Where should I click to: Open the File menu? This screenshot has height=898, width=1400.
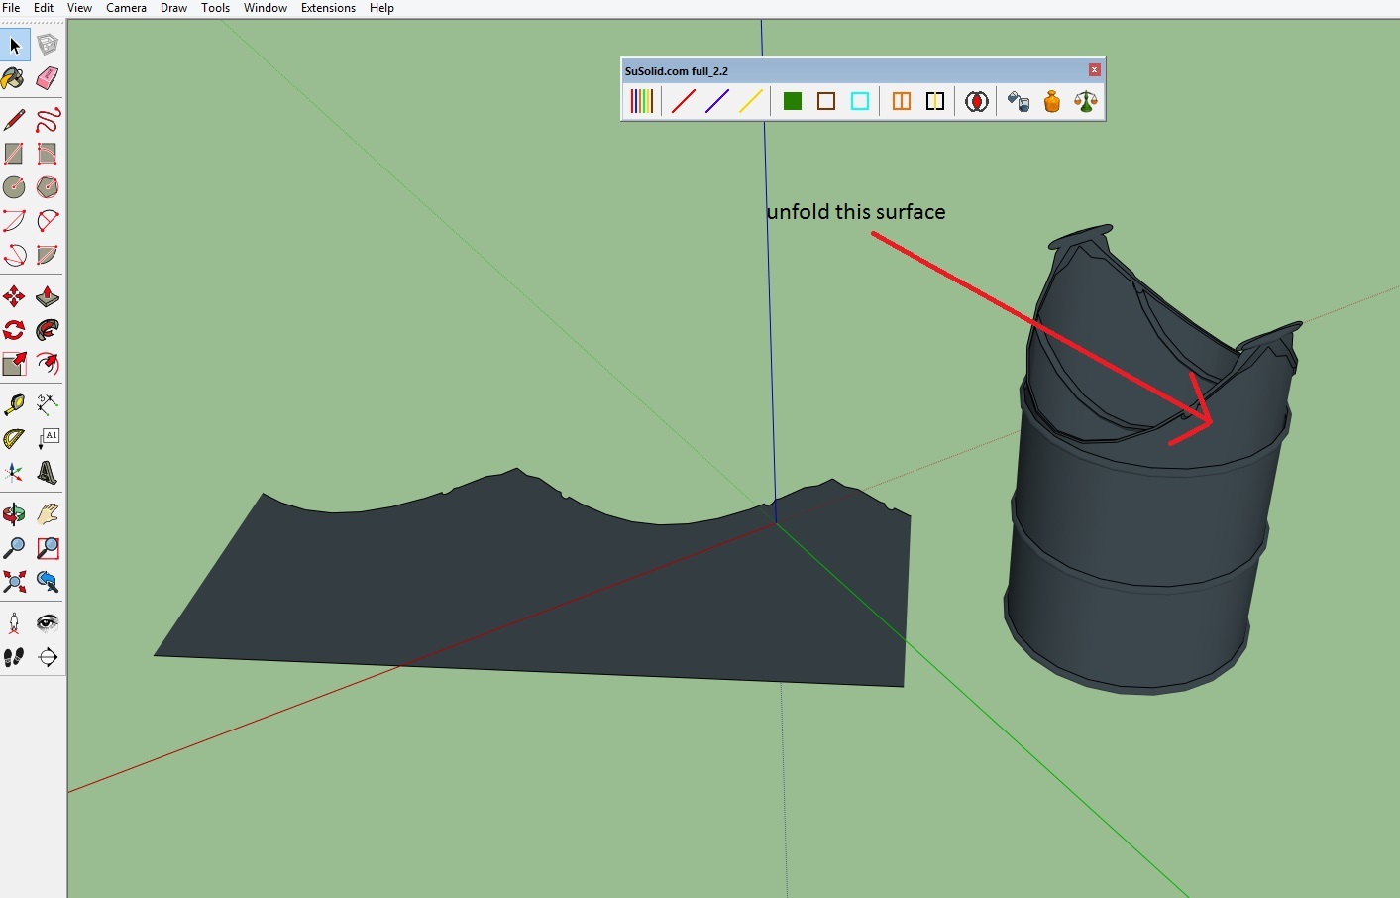(12, 8)
